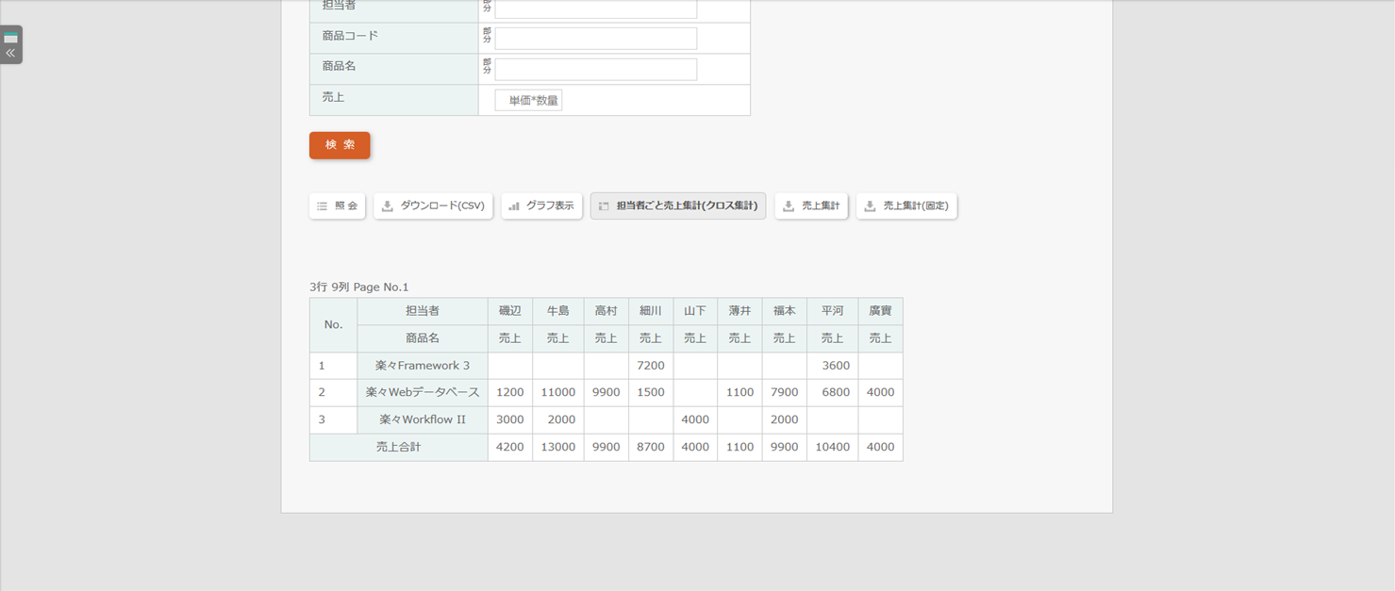The image size is (1395, 591).
Task: Click the 売上集計(固定) download button
Action: click(x=906, y=206)
